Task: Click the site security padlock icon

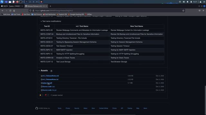Action: pos(33,11)
